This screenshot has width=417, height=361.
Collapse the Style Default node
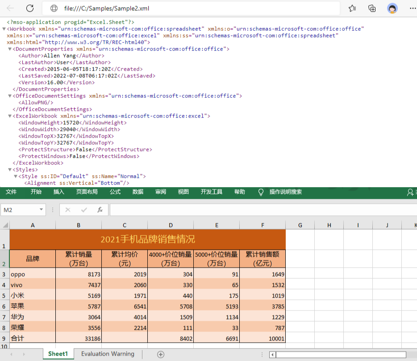(x=16, y=176)
